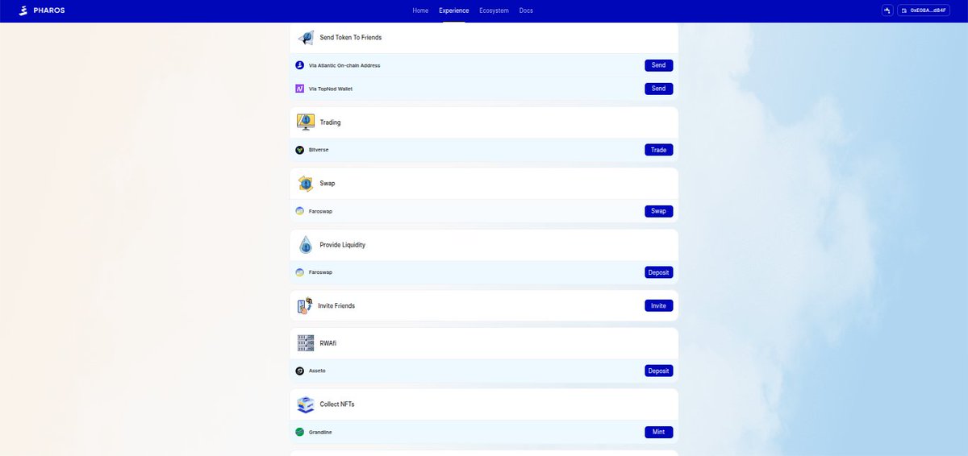Open the Home tab
This screenshot has height=456, width=968.
pos(420,10)
